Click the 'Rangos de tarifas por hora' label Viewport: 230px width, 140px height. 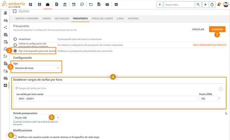coord(32,88)
